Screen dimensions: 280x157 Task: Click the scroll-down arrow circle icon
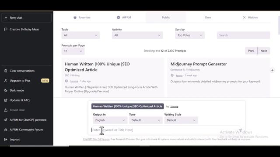(x=272, y=70)
